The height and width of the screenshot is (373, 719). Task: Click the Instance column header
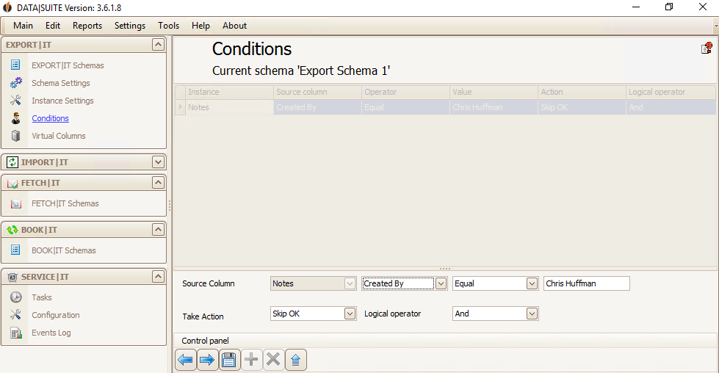(x=229, y=92)
